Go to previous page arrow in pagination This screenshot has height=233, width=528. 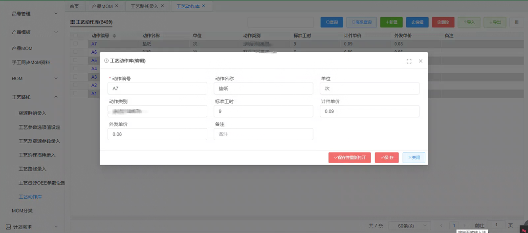(441, 226)
